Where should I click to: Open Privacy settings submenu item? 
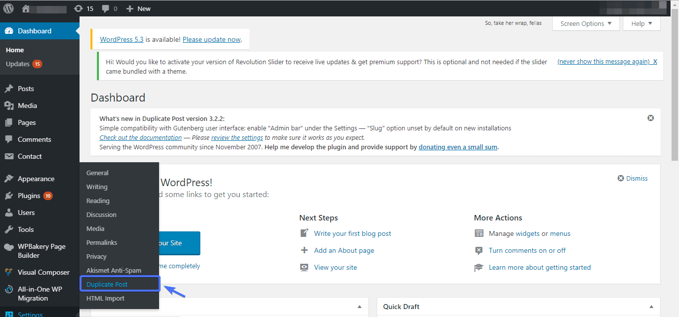(96, 256)
